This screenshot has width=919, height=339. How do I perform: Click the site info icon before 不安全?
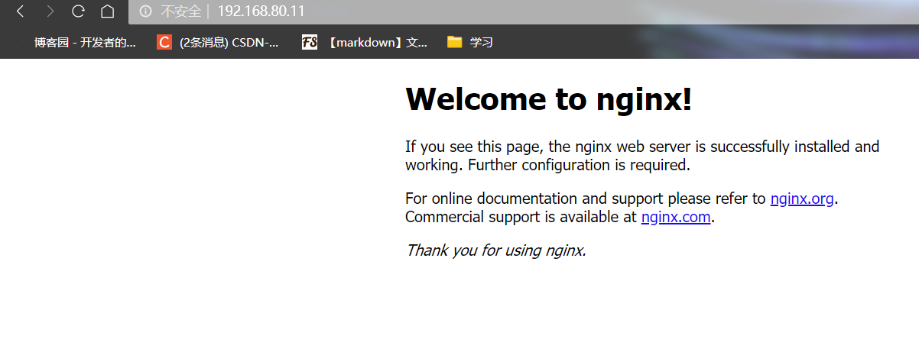pyautogui.click(x=146, y=11)
